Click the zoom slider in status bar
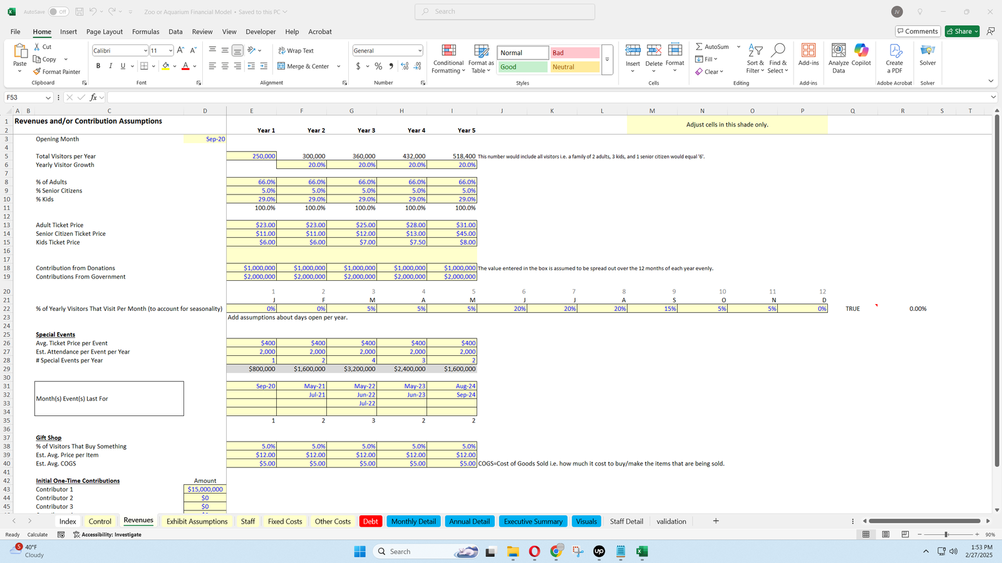 (946, 535)
